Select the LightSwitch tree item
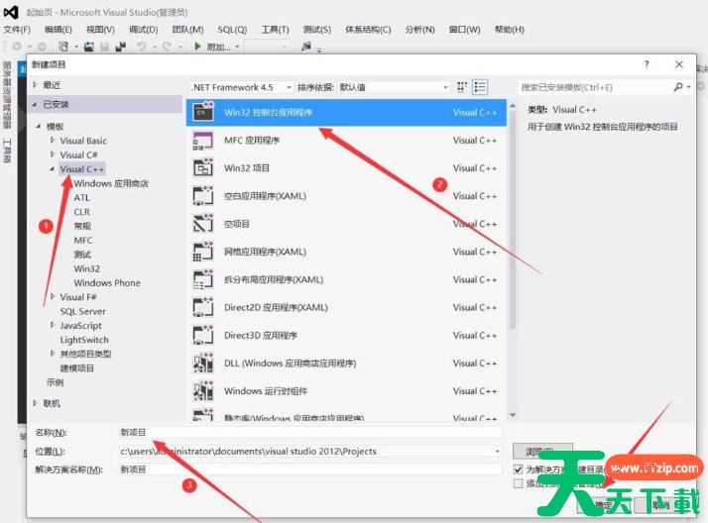 pyautogui.click(x=84, y=340)
